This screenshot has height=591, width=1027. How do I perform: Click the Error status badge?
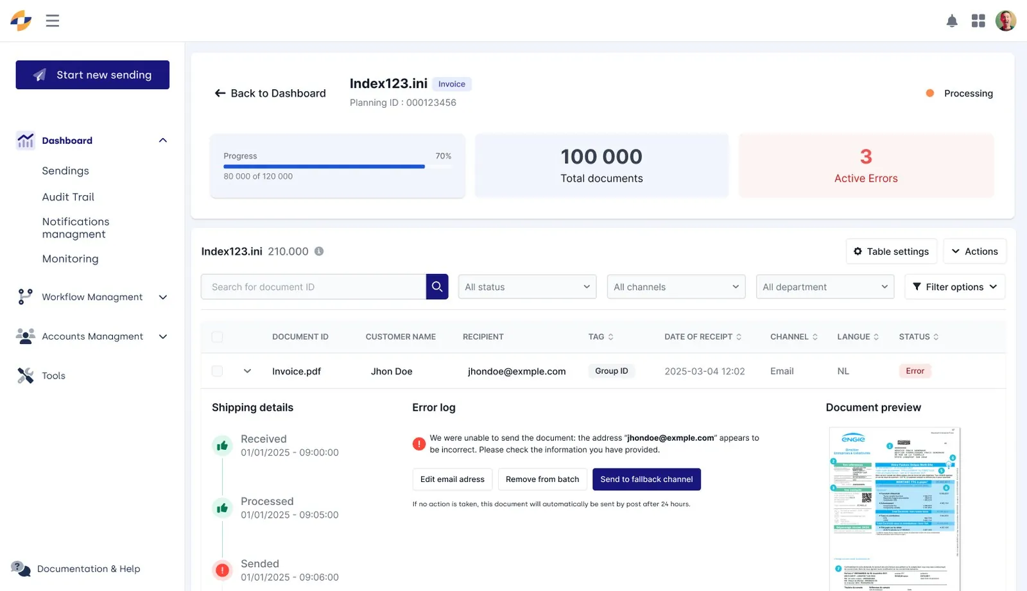pyautogui.click(x=915, y=371)
